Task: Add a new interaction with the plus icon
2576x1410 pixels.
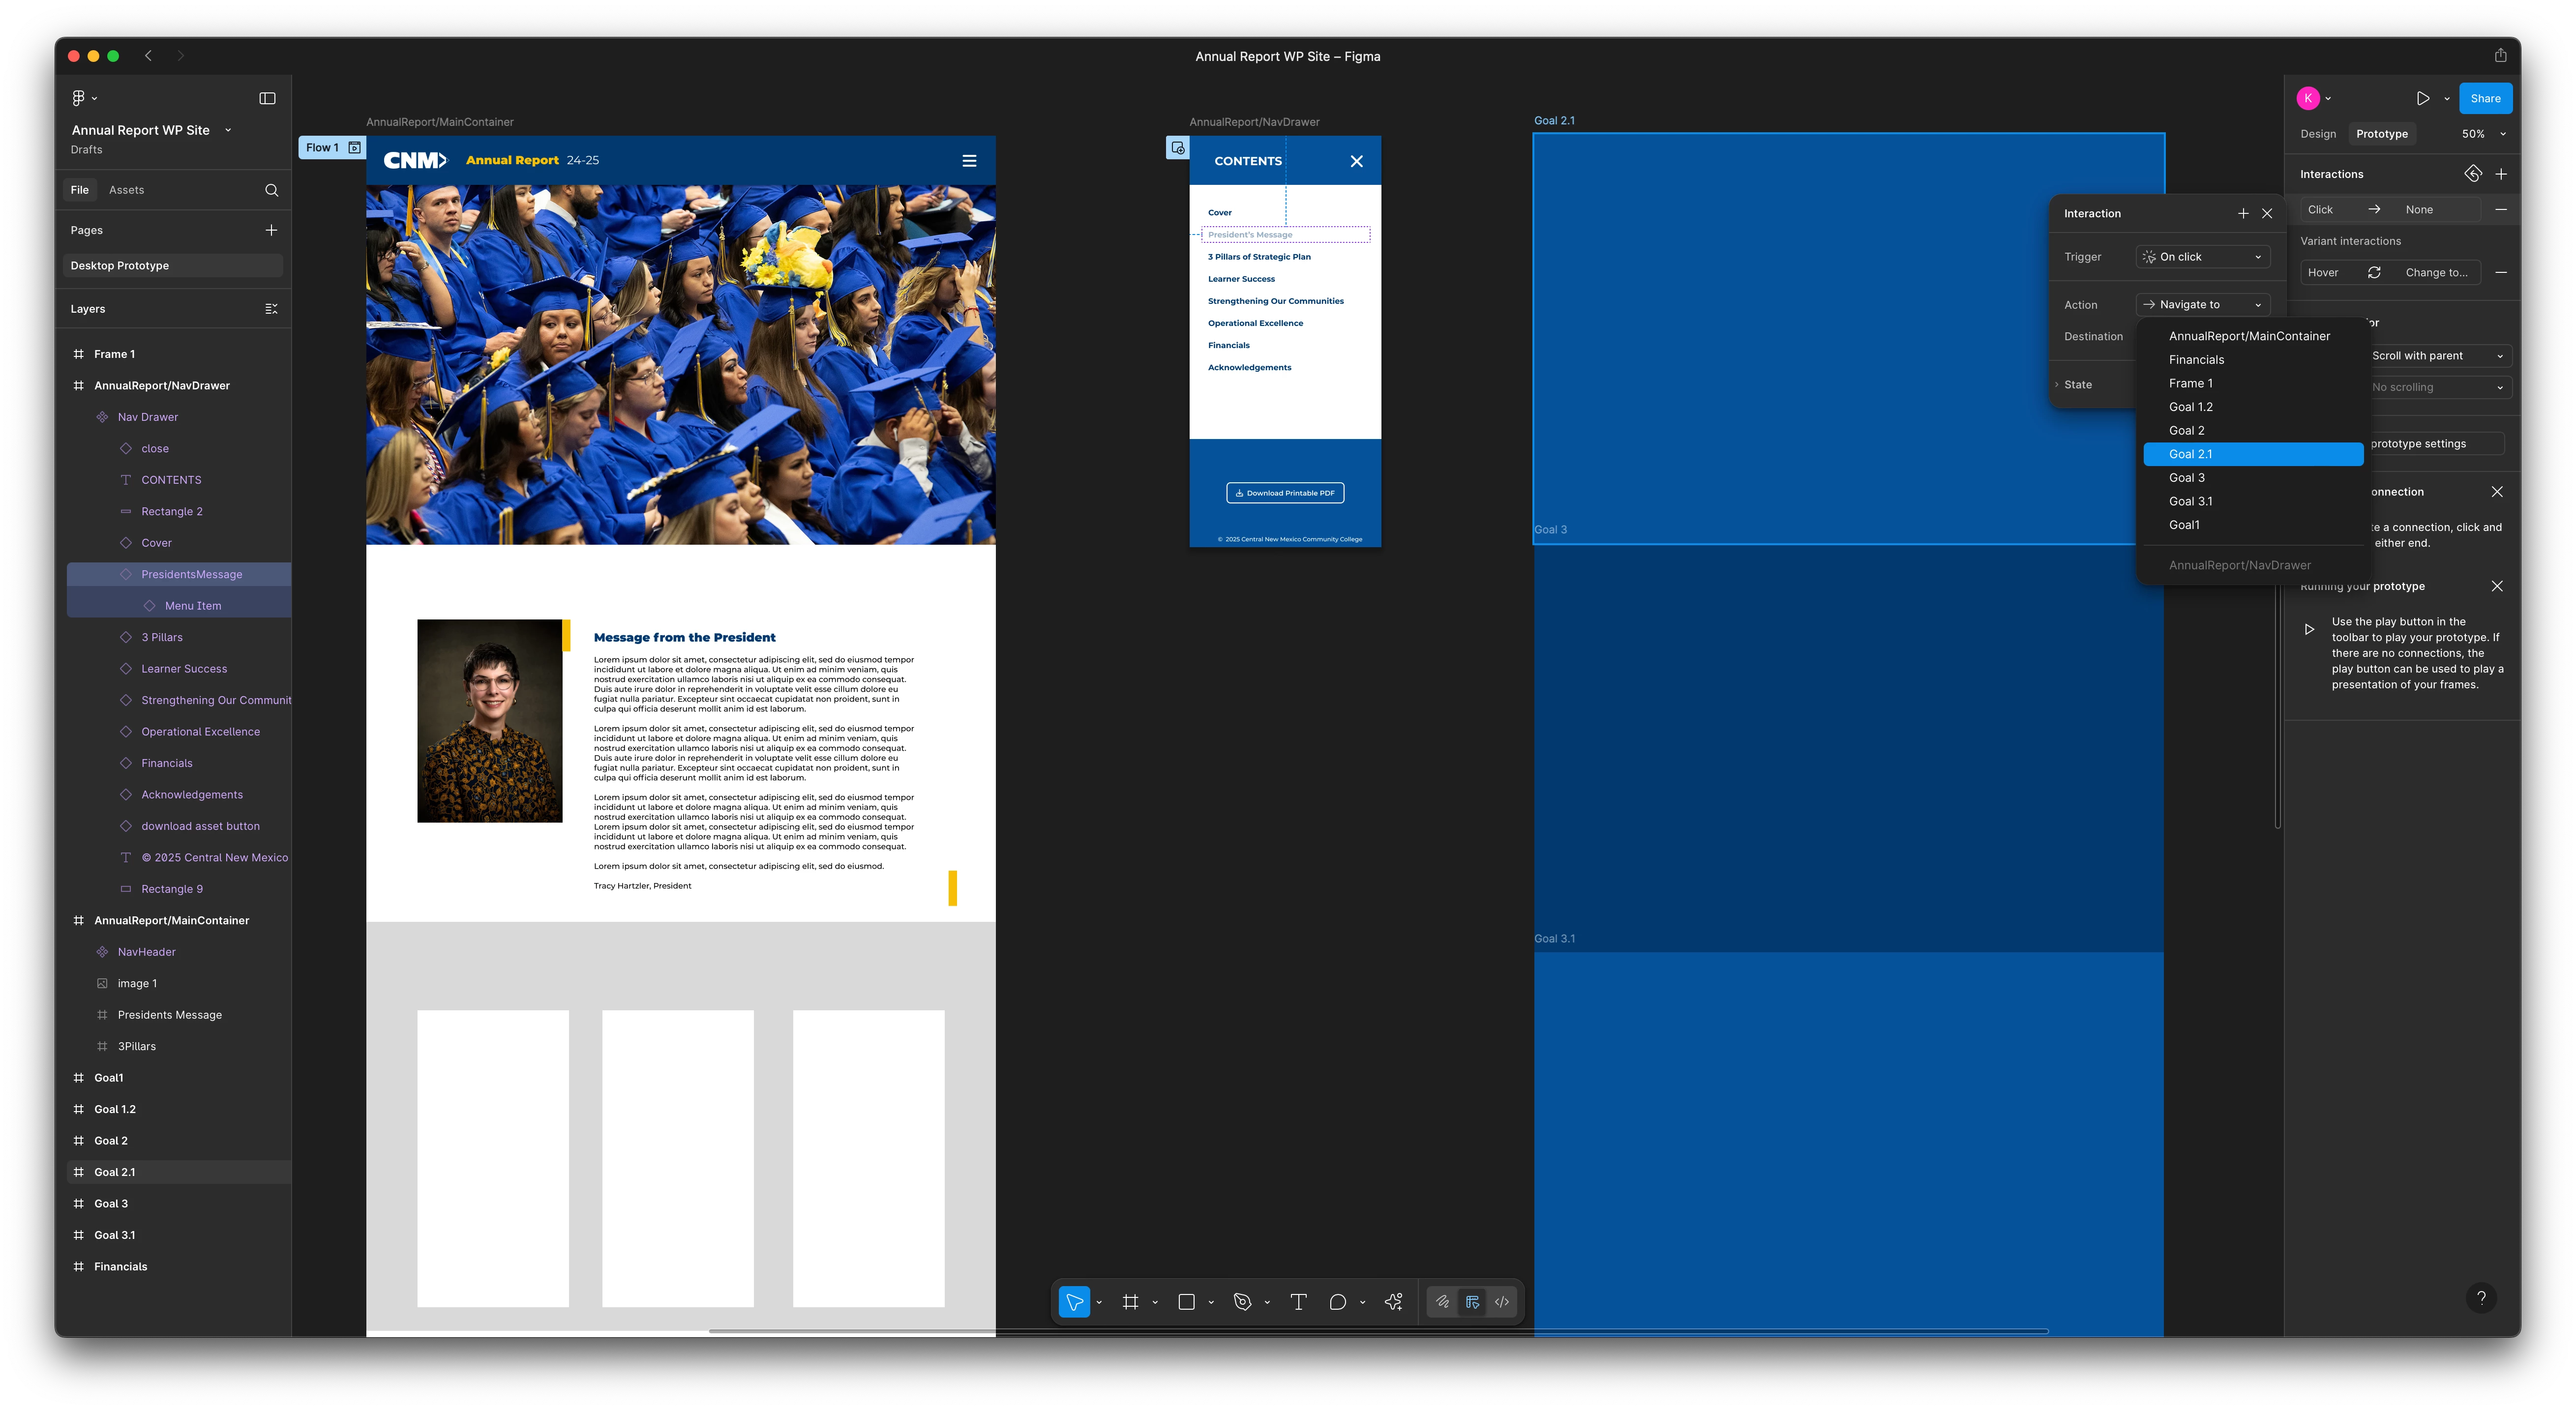Action: point(2501,174)
